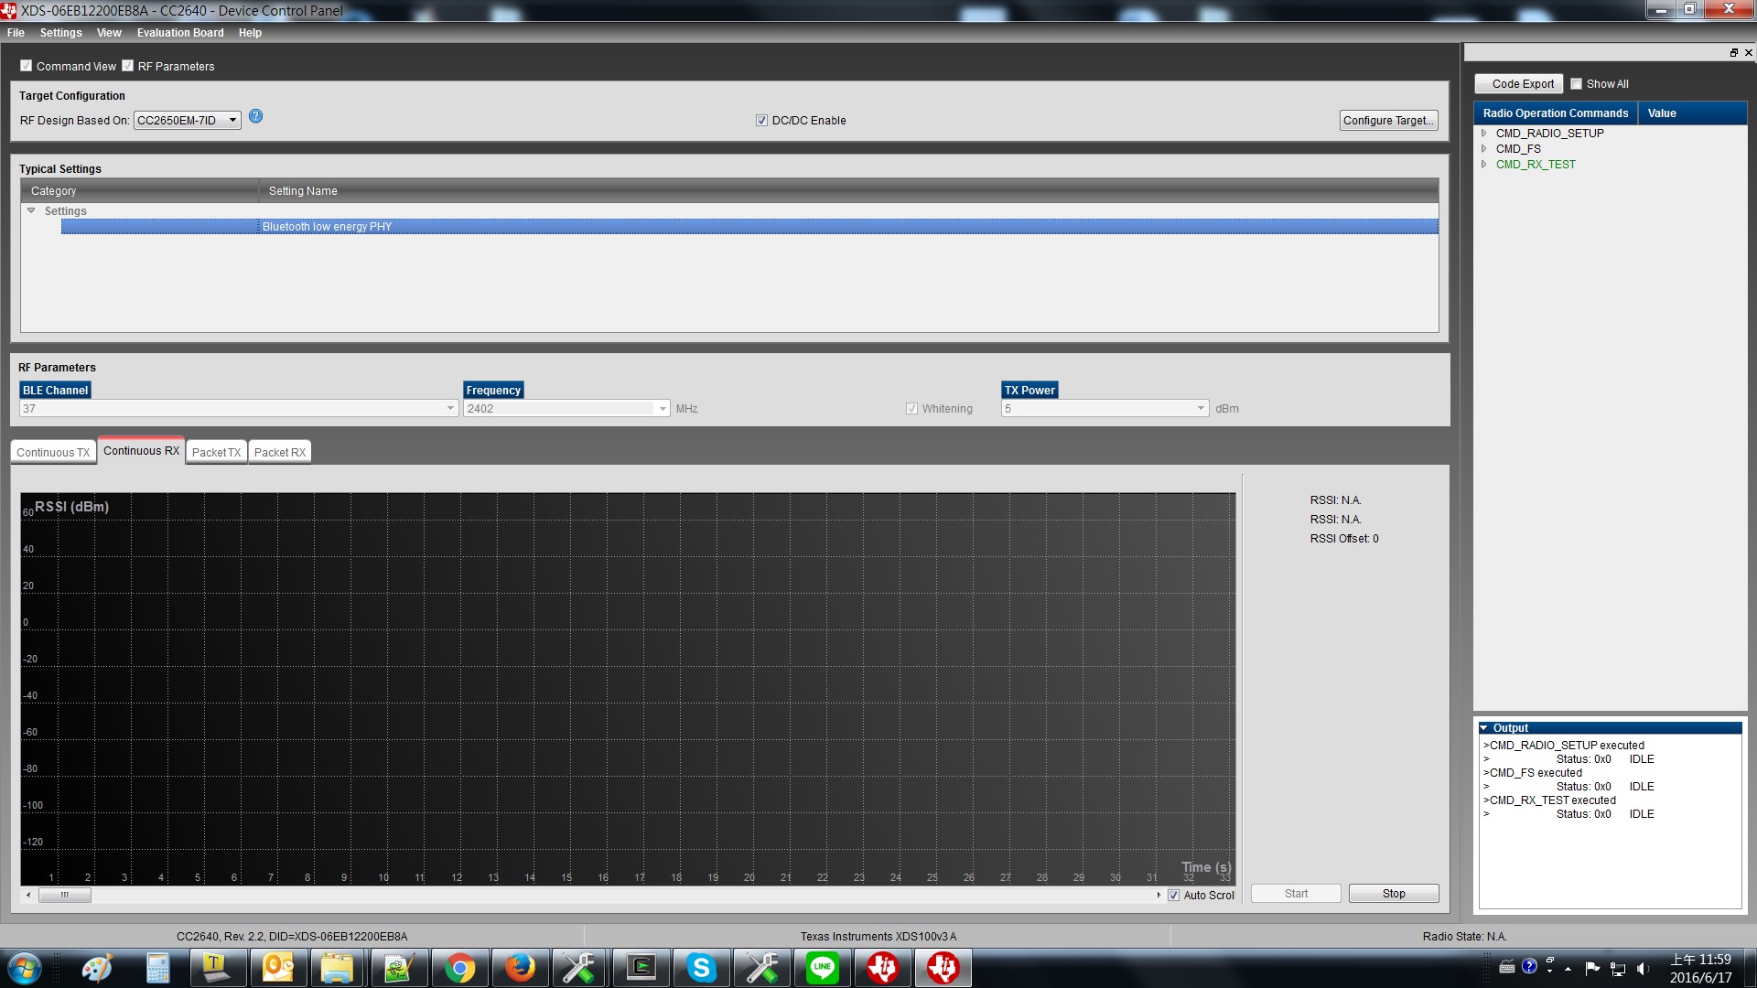Click the Configure Target button
Viewport: 1757px width, 988px height.
point(1388,120)
